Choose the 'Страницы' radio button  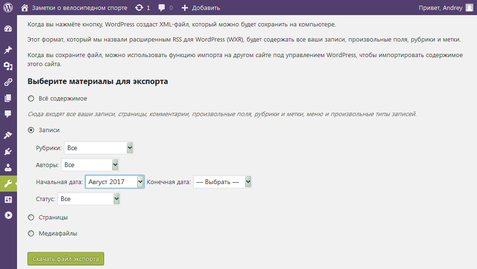tap(31, 218)
